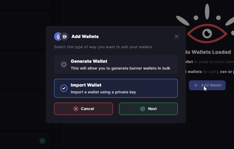The image size is (234, 149).
Task: Click the green check badge at bottom left
Action: click(42, 141)
